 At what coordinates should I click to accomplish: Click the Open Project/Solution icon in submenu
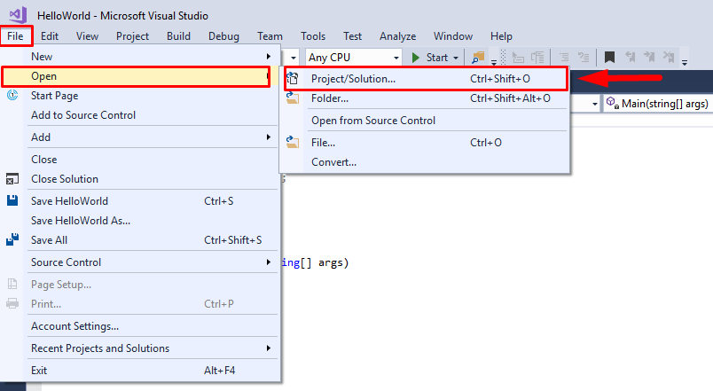(x=293, y=79)
